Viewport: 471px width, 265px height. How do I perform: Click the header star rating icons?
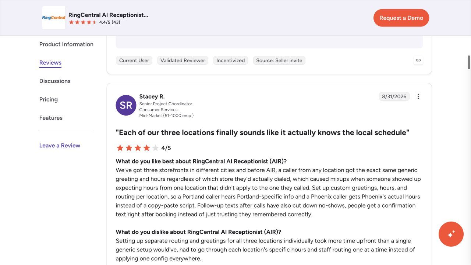(x=83, y=22)
